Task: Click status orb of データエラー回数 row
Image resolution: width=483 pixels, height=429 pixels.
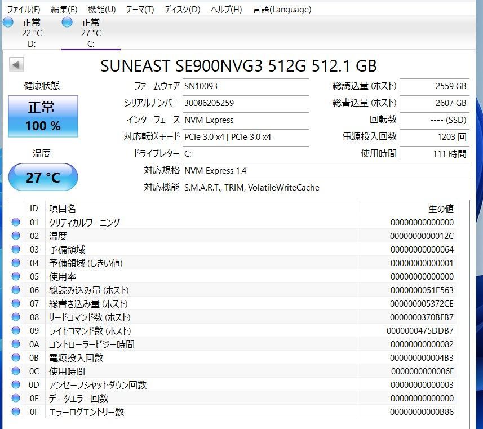Action: coord(16,398)
